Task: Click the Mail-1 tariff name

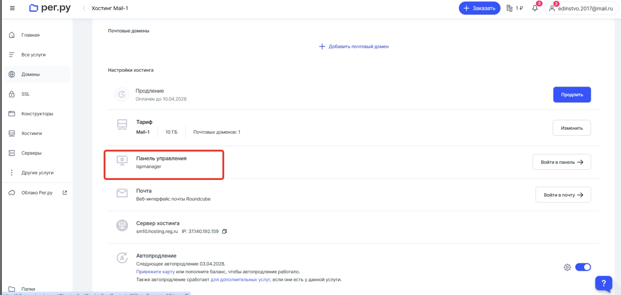Action: [x=143, y=132]
